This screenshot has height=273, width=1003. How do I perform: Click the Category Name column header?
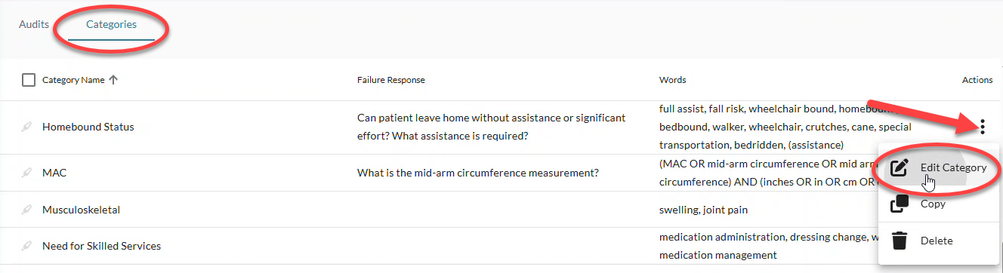(73, 80)
